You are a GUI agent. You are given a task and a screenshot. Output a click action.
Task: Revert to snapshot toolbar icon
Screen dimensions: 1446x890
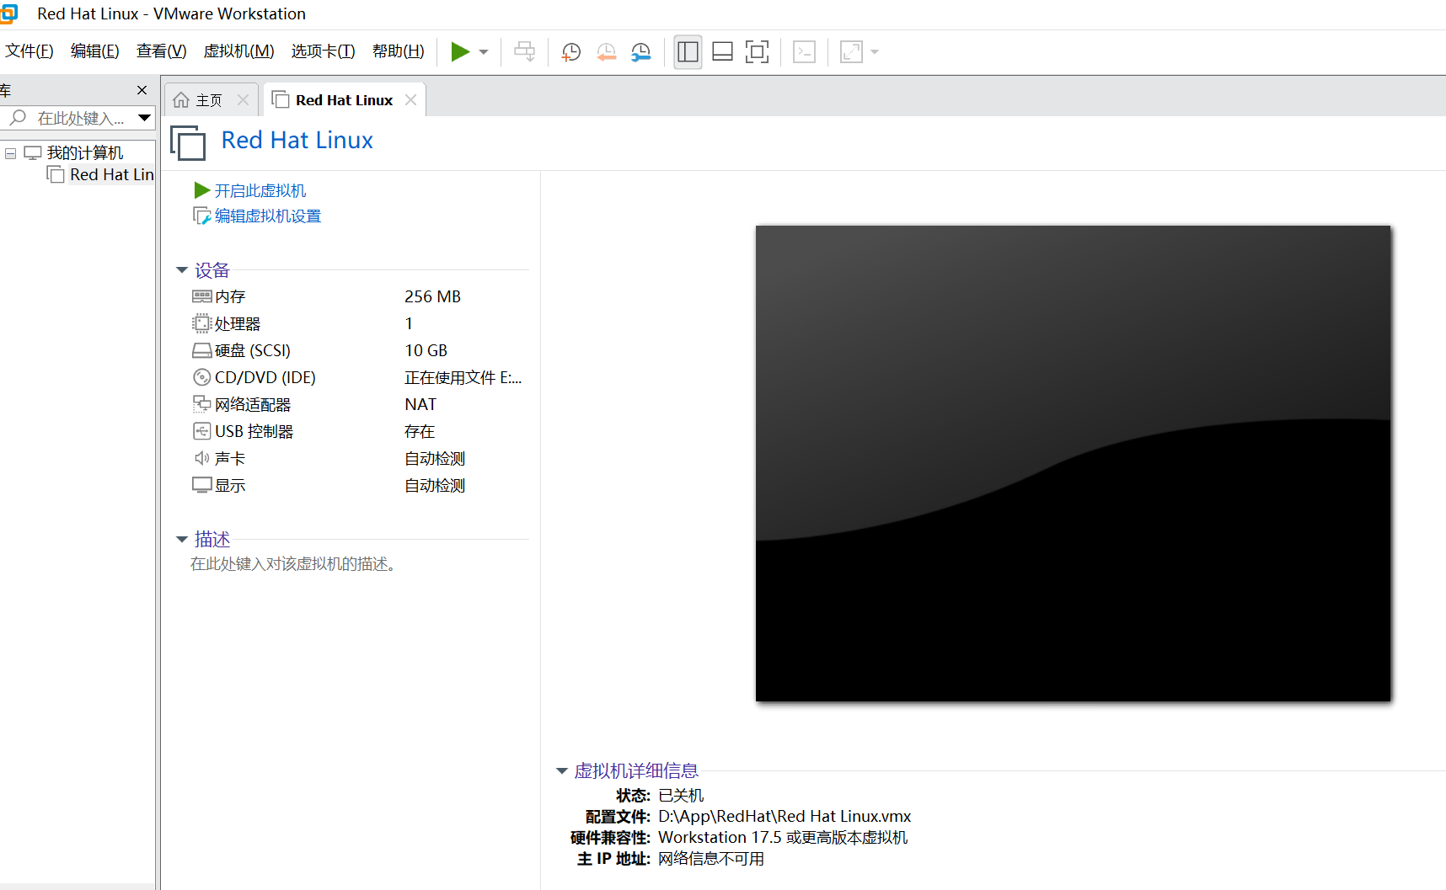pyautogui.click(x=606, y=52)
